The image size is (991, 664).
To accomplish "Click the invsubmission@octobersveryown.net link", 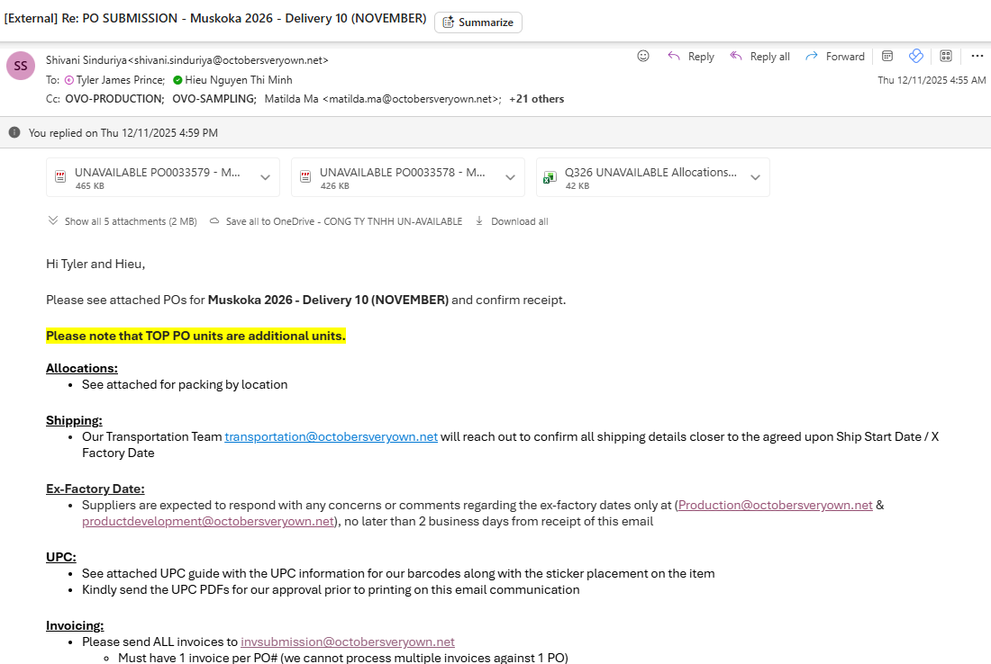I will (x=347, y=642).
